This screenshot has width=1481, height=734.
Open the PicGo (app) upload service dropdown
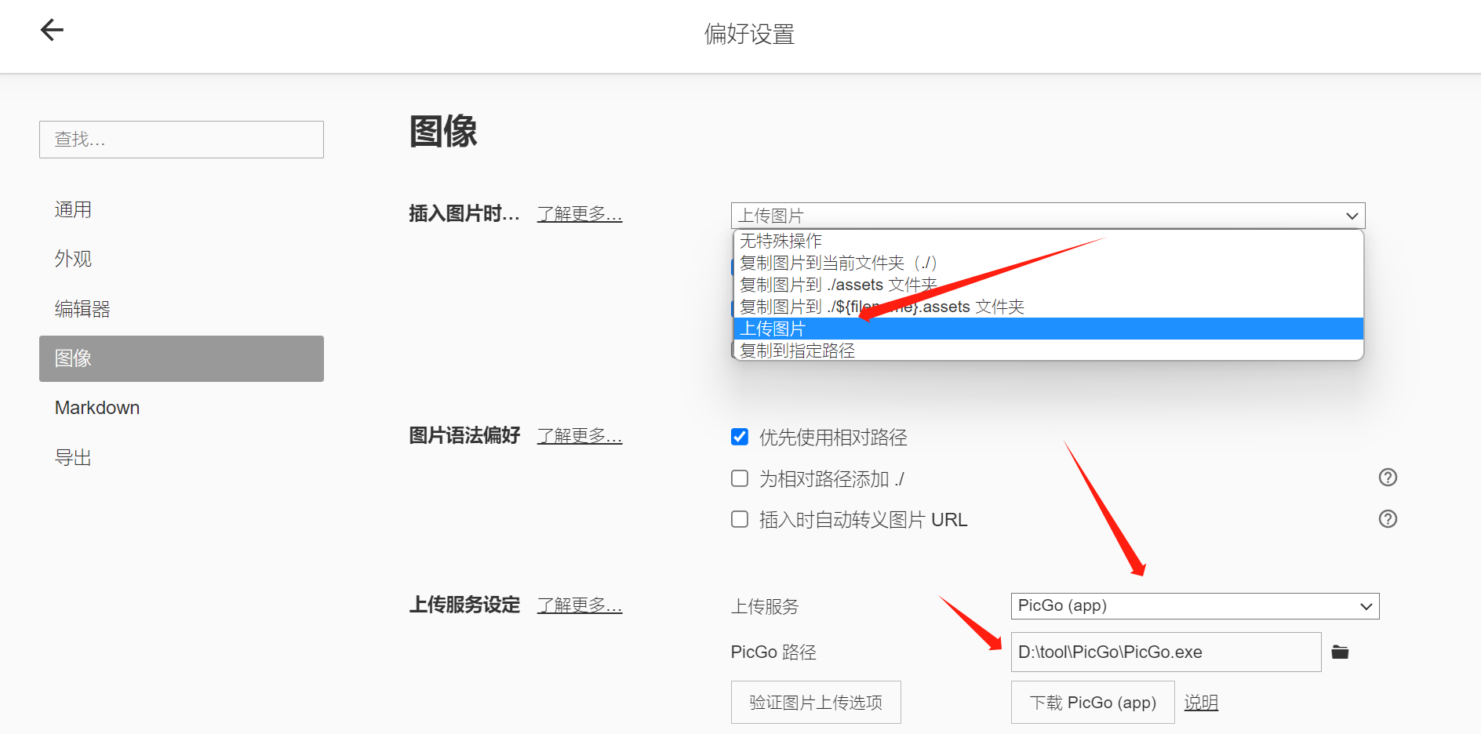(x=1195, y=606)
